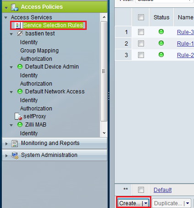Open Identity under Default Device Admin
Screen dimensions: 194x208
29,75
